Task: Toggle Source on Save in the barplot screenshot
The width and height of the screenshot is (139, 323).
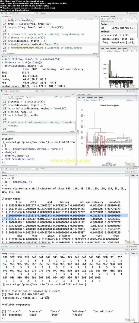Action: [19, 19]
